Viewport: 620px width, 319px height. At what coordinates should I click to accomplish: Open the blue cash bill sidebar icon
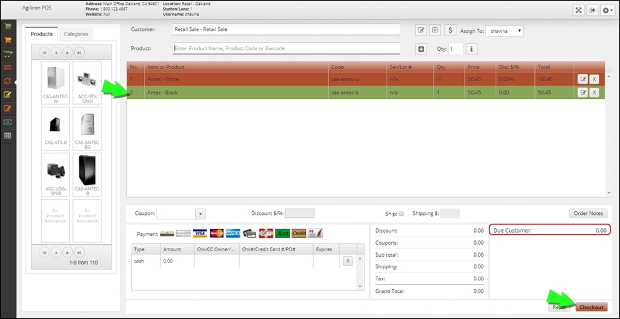pyautogui.click(x=8, y=122)
